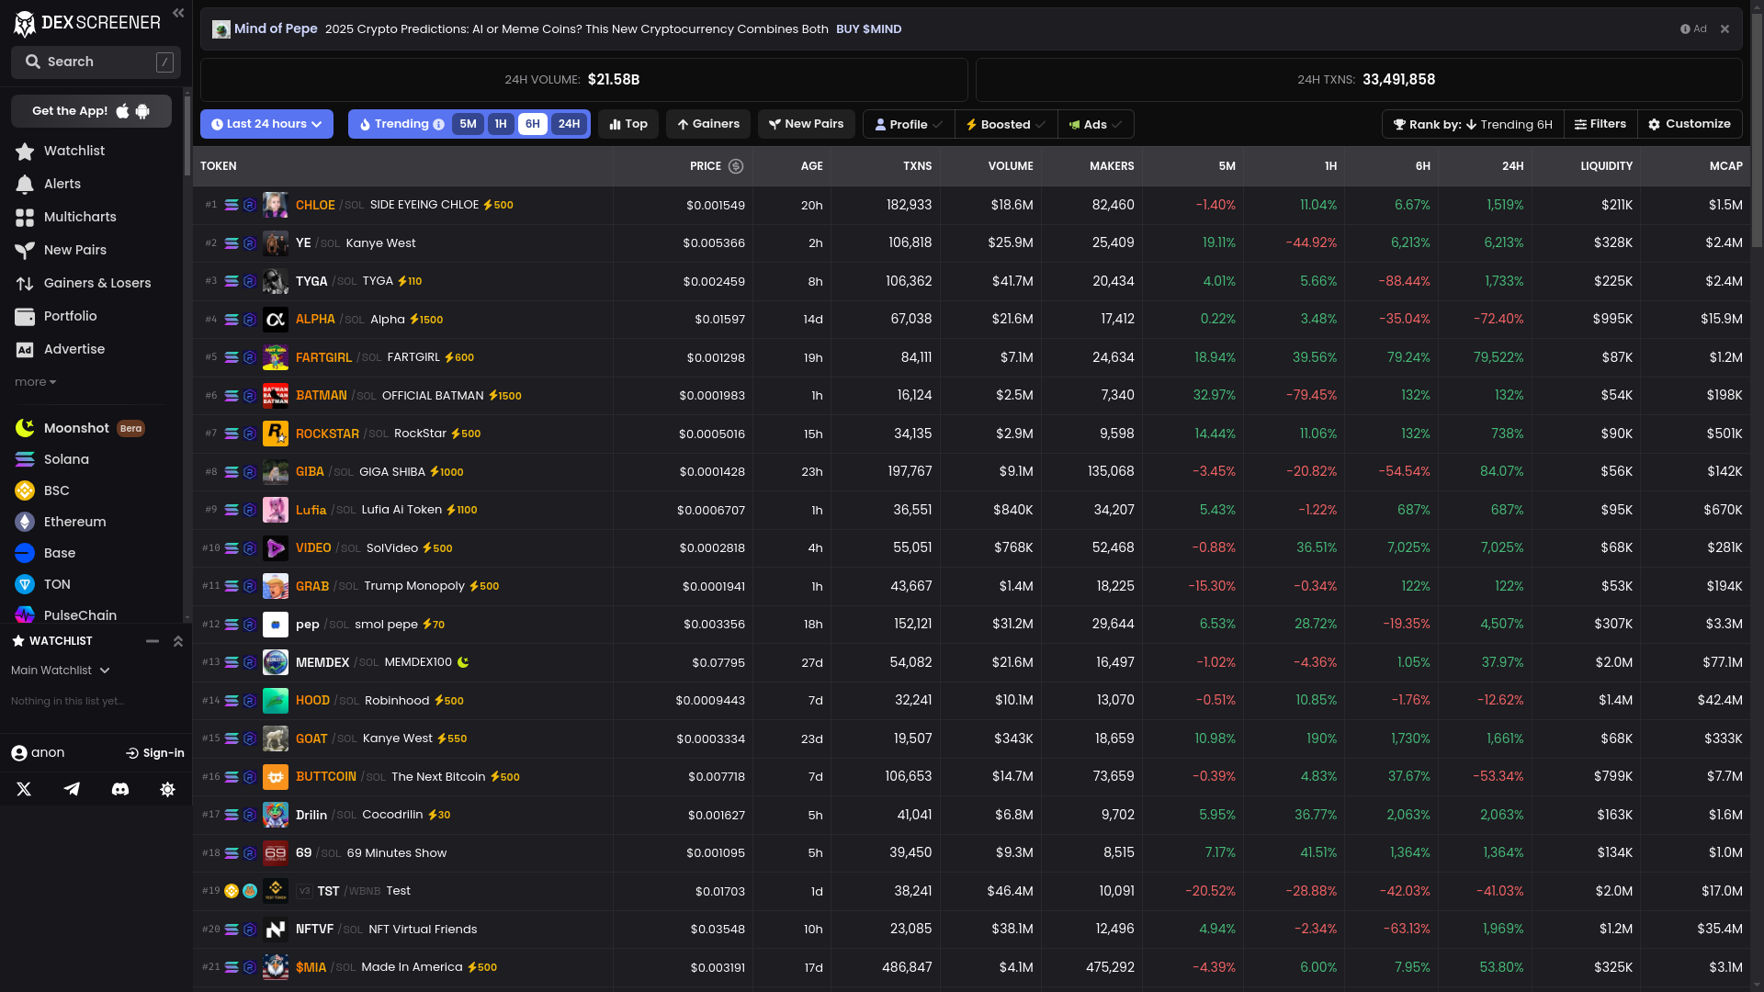Expand the Boosted filter dropdown
The image size is (1764, 992).
[x=1006, y=124]
